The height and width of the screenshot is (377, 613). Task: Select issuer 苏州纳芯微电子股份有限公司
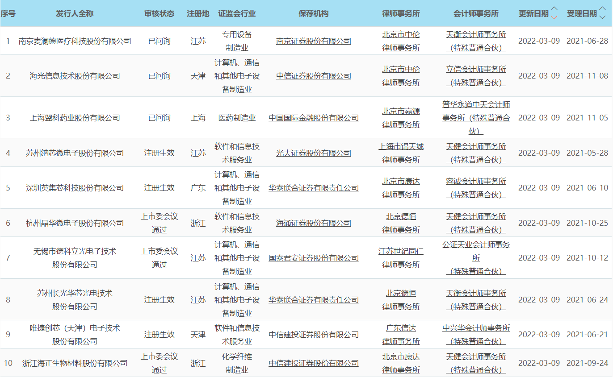pos(75,153)
